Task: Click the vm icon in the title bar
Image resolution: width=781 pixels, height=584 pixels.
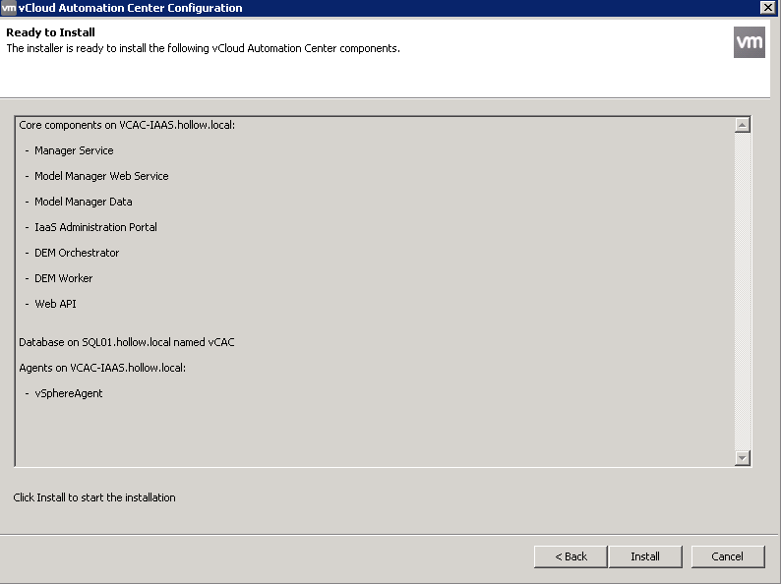Action: pos(9,8)
